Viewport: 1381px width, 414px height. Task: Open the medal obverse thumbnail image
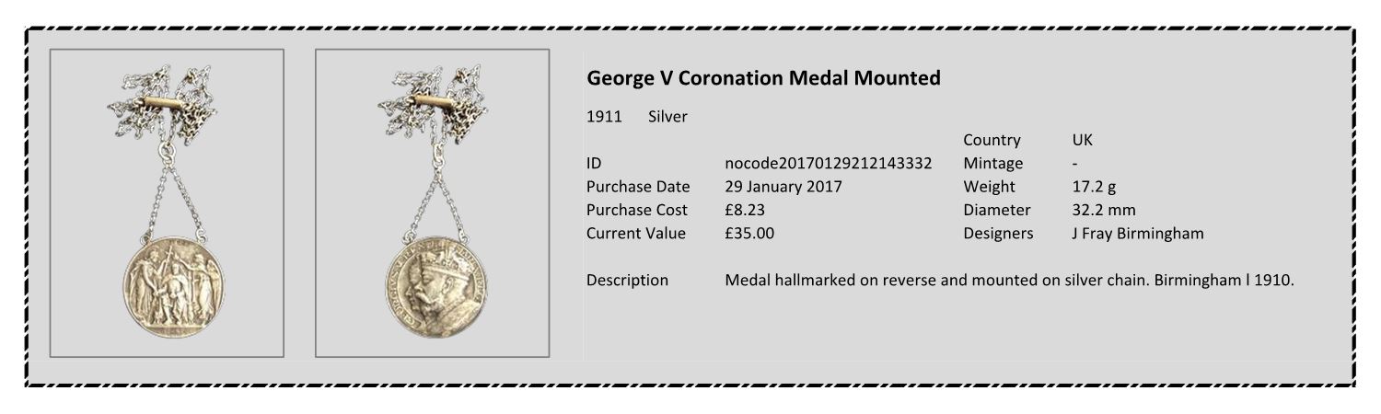[x=167, y=202]
